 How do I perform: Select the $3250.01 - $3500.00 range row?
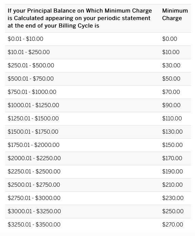[x=98, y=224]
